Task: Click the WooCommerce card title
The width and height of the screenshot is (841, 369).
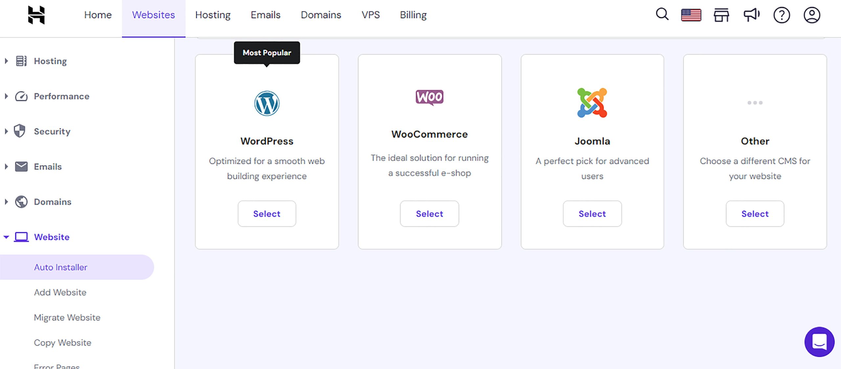Action: [x=429, y=134]
